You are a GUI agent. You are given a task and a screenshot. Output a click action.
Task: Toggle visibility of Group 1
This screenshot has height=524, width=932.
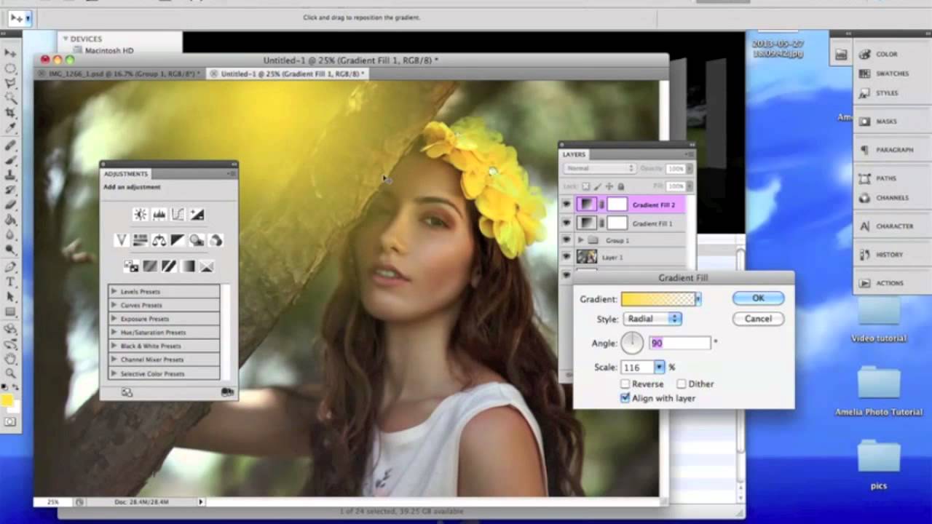[566, 240]
